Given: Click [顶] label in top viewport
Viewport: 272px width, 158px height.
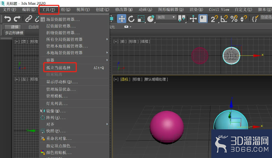Looking at the screenshot, I should (24, 42).
